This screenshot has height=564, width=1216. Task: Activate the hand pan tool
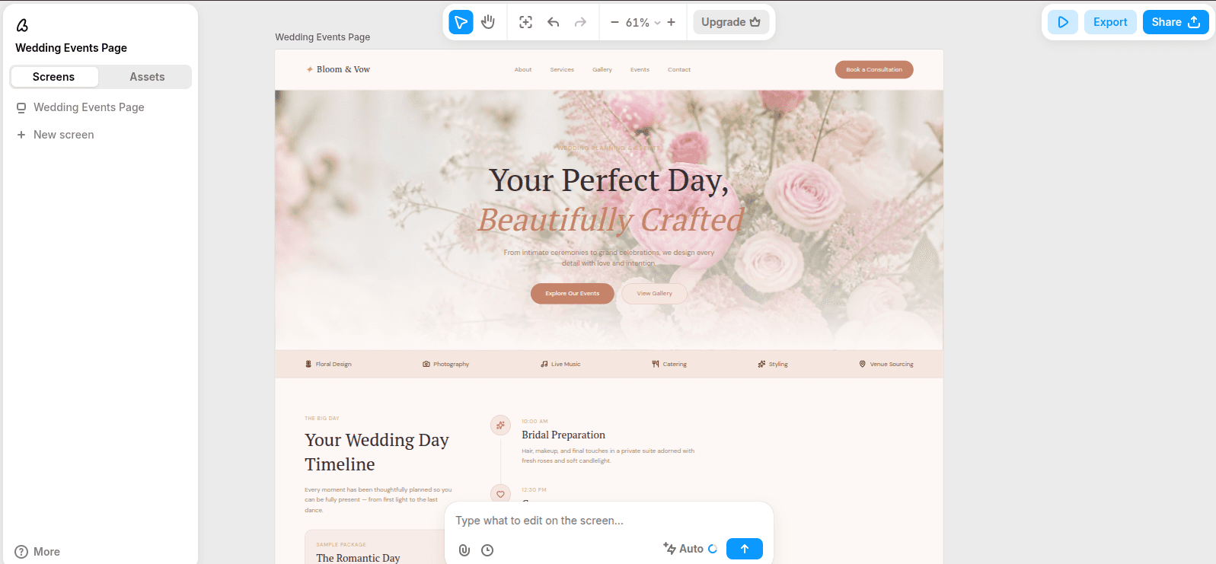point(488,22)
